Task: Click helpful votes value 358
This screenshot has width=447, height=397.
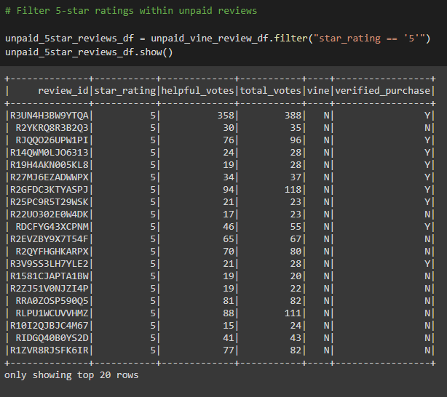Action: tap(226, 116)
